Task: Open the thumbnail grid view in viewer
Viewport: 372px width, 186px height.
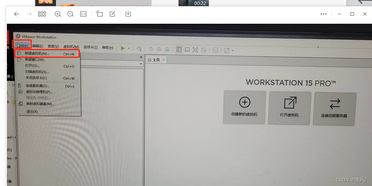Action: tap(42, 14)
